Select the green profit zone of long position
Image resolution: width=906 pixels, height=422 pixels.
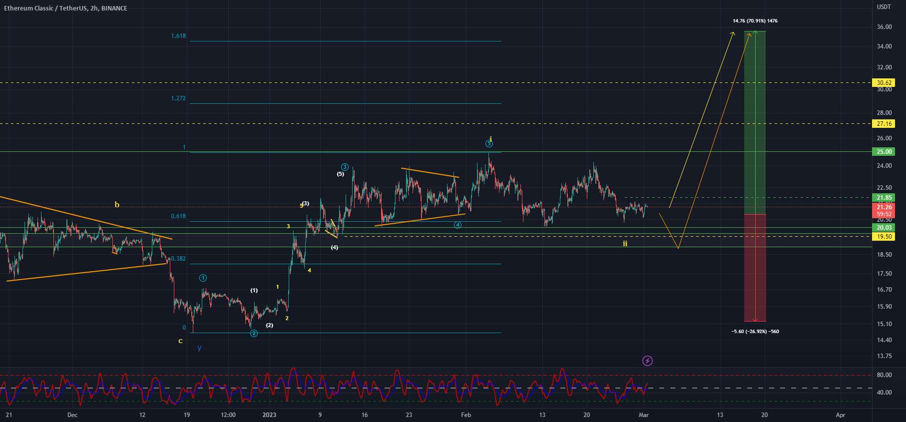(x=755, y=122)
